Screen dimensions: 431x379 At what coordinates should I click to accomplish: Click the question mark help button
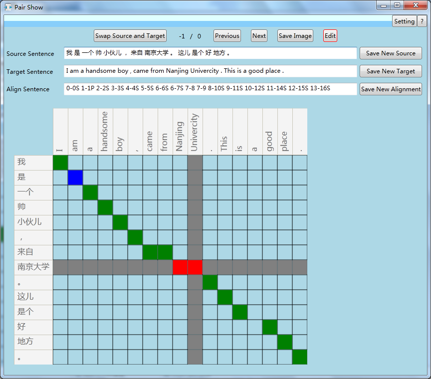422,21
